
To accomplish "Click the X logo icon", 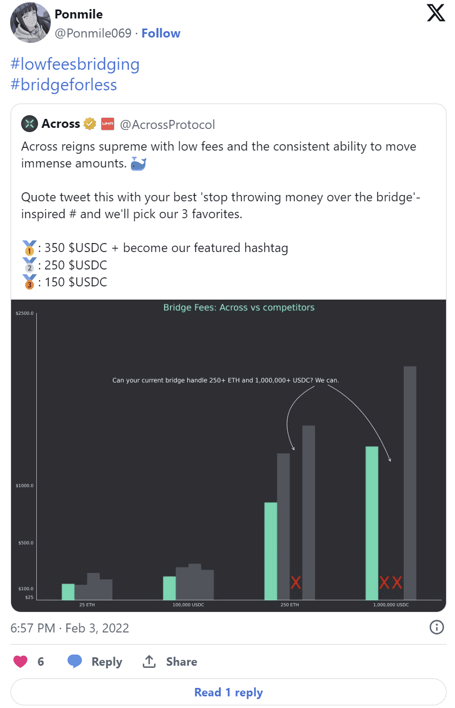I will 436,13.
